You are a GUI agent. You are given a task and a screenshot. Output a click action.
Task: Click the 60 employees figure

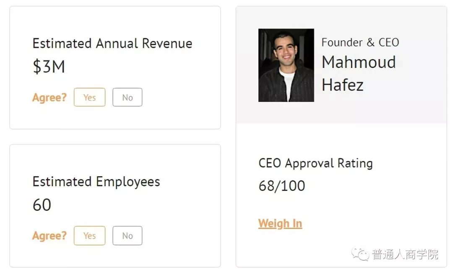[42, 205]
